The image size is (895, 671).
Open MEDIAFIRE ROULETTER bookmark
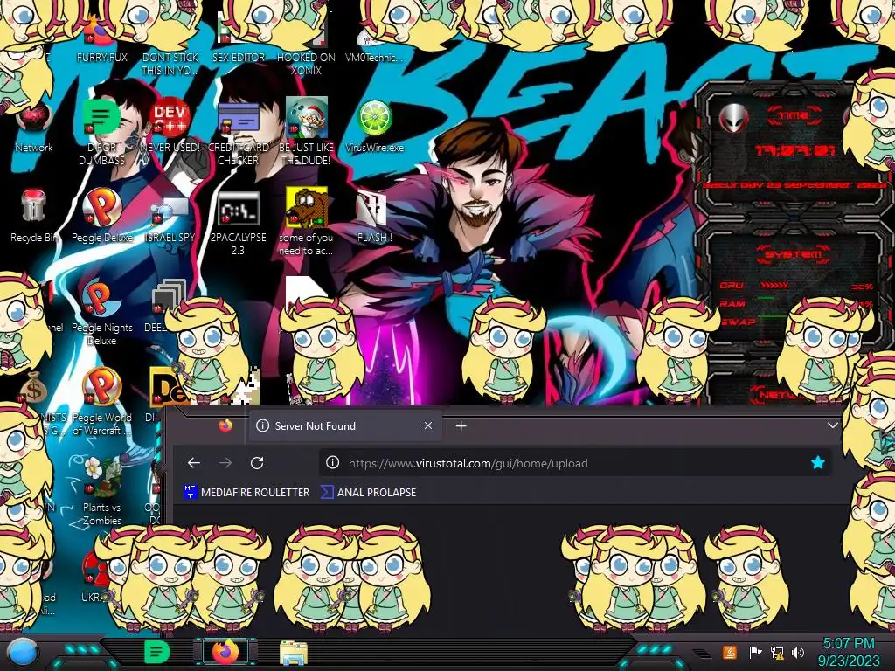(x=246, y=492)
